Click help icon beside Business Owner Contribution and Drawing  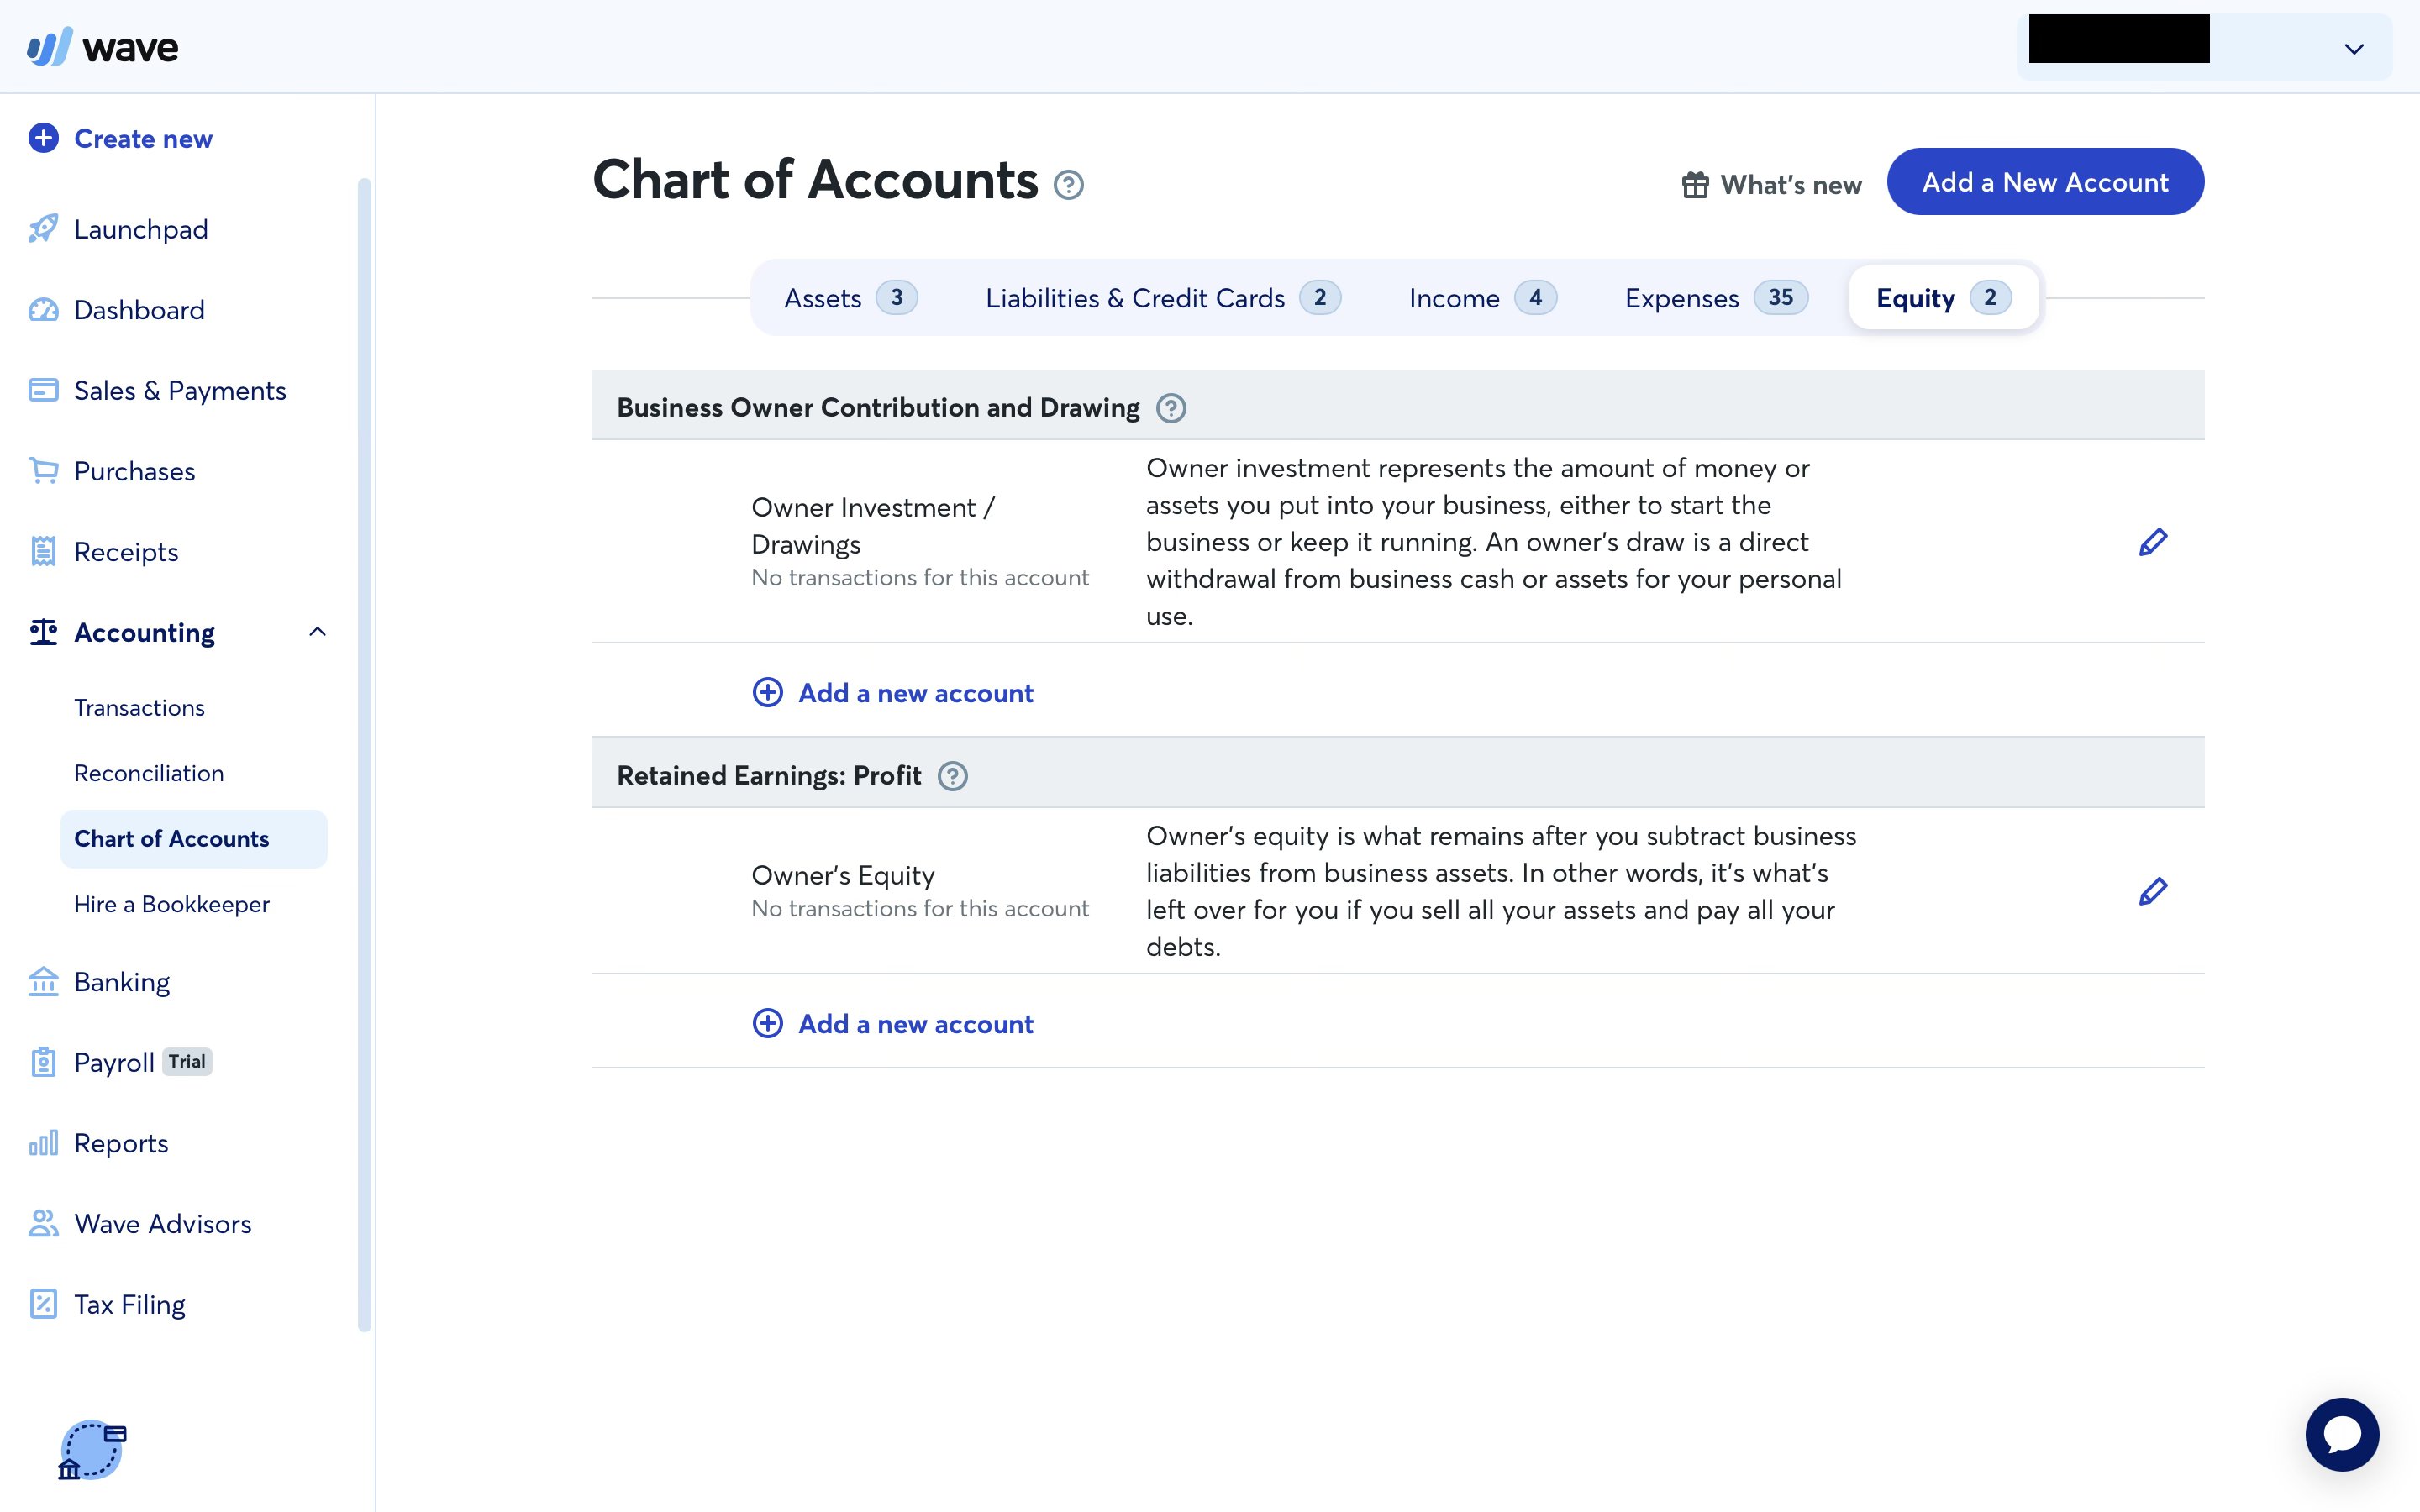(1170, 408)
